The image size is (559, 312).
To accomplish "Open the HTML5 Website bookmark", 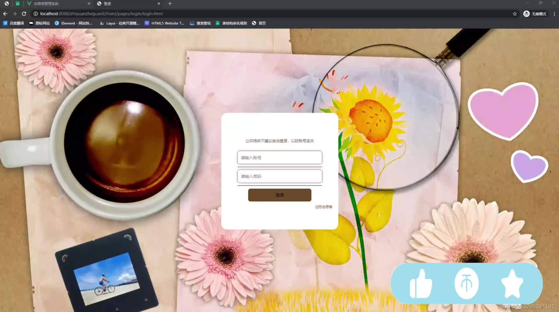I will [164, 23].
